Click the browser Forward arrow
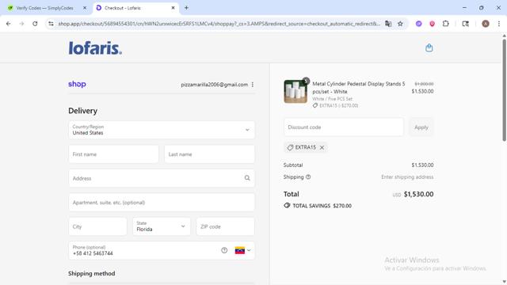The width and height of the screenshot is (507, 285). point(21,24)
